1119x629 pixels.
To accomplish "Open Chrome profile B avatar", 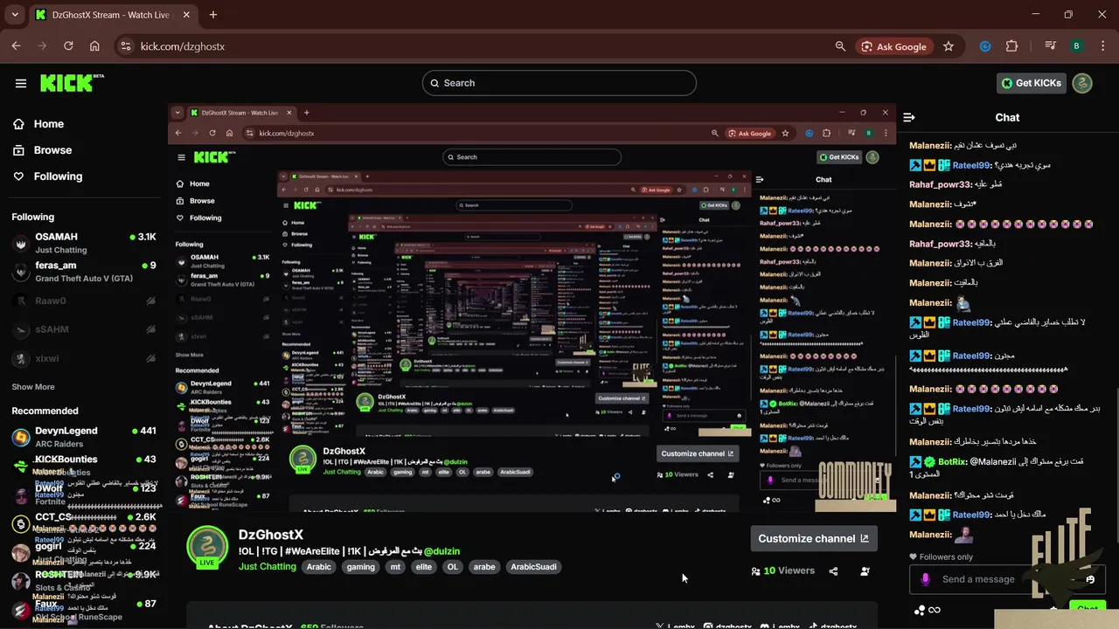I will pos(1077,46).
